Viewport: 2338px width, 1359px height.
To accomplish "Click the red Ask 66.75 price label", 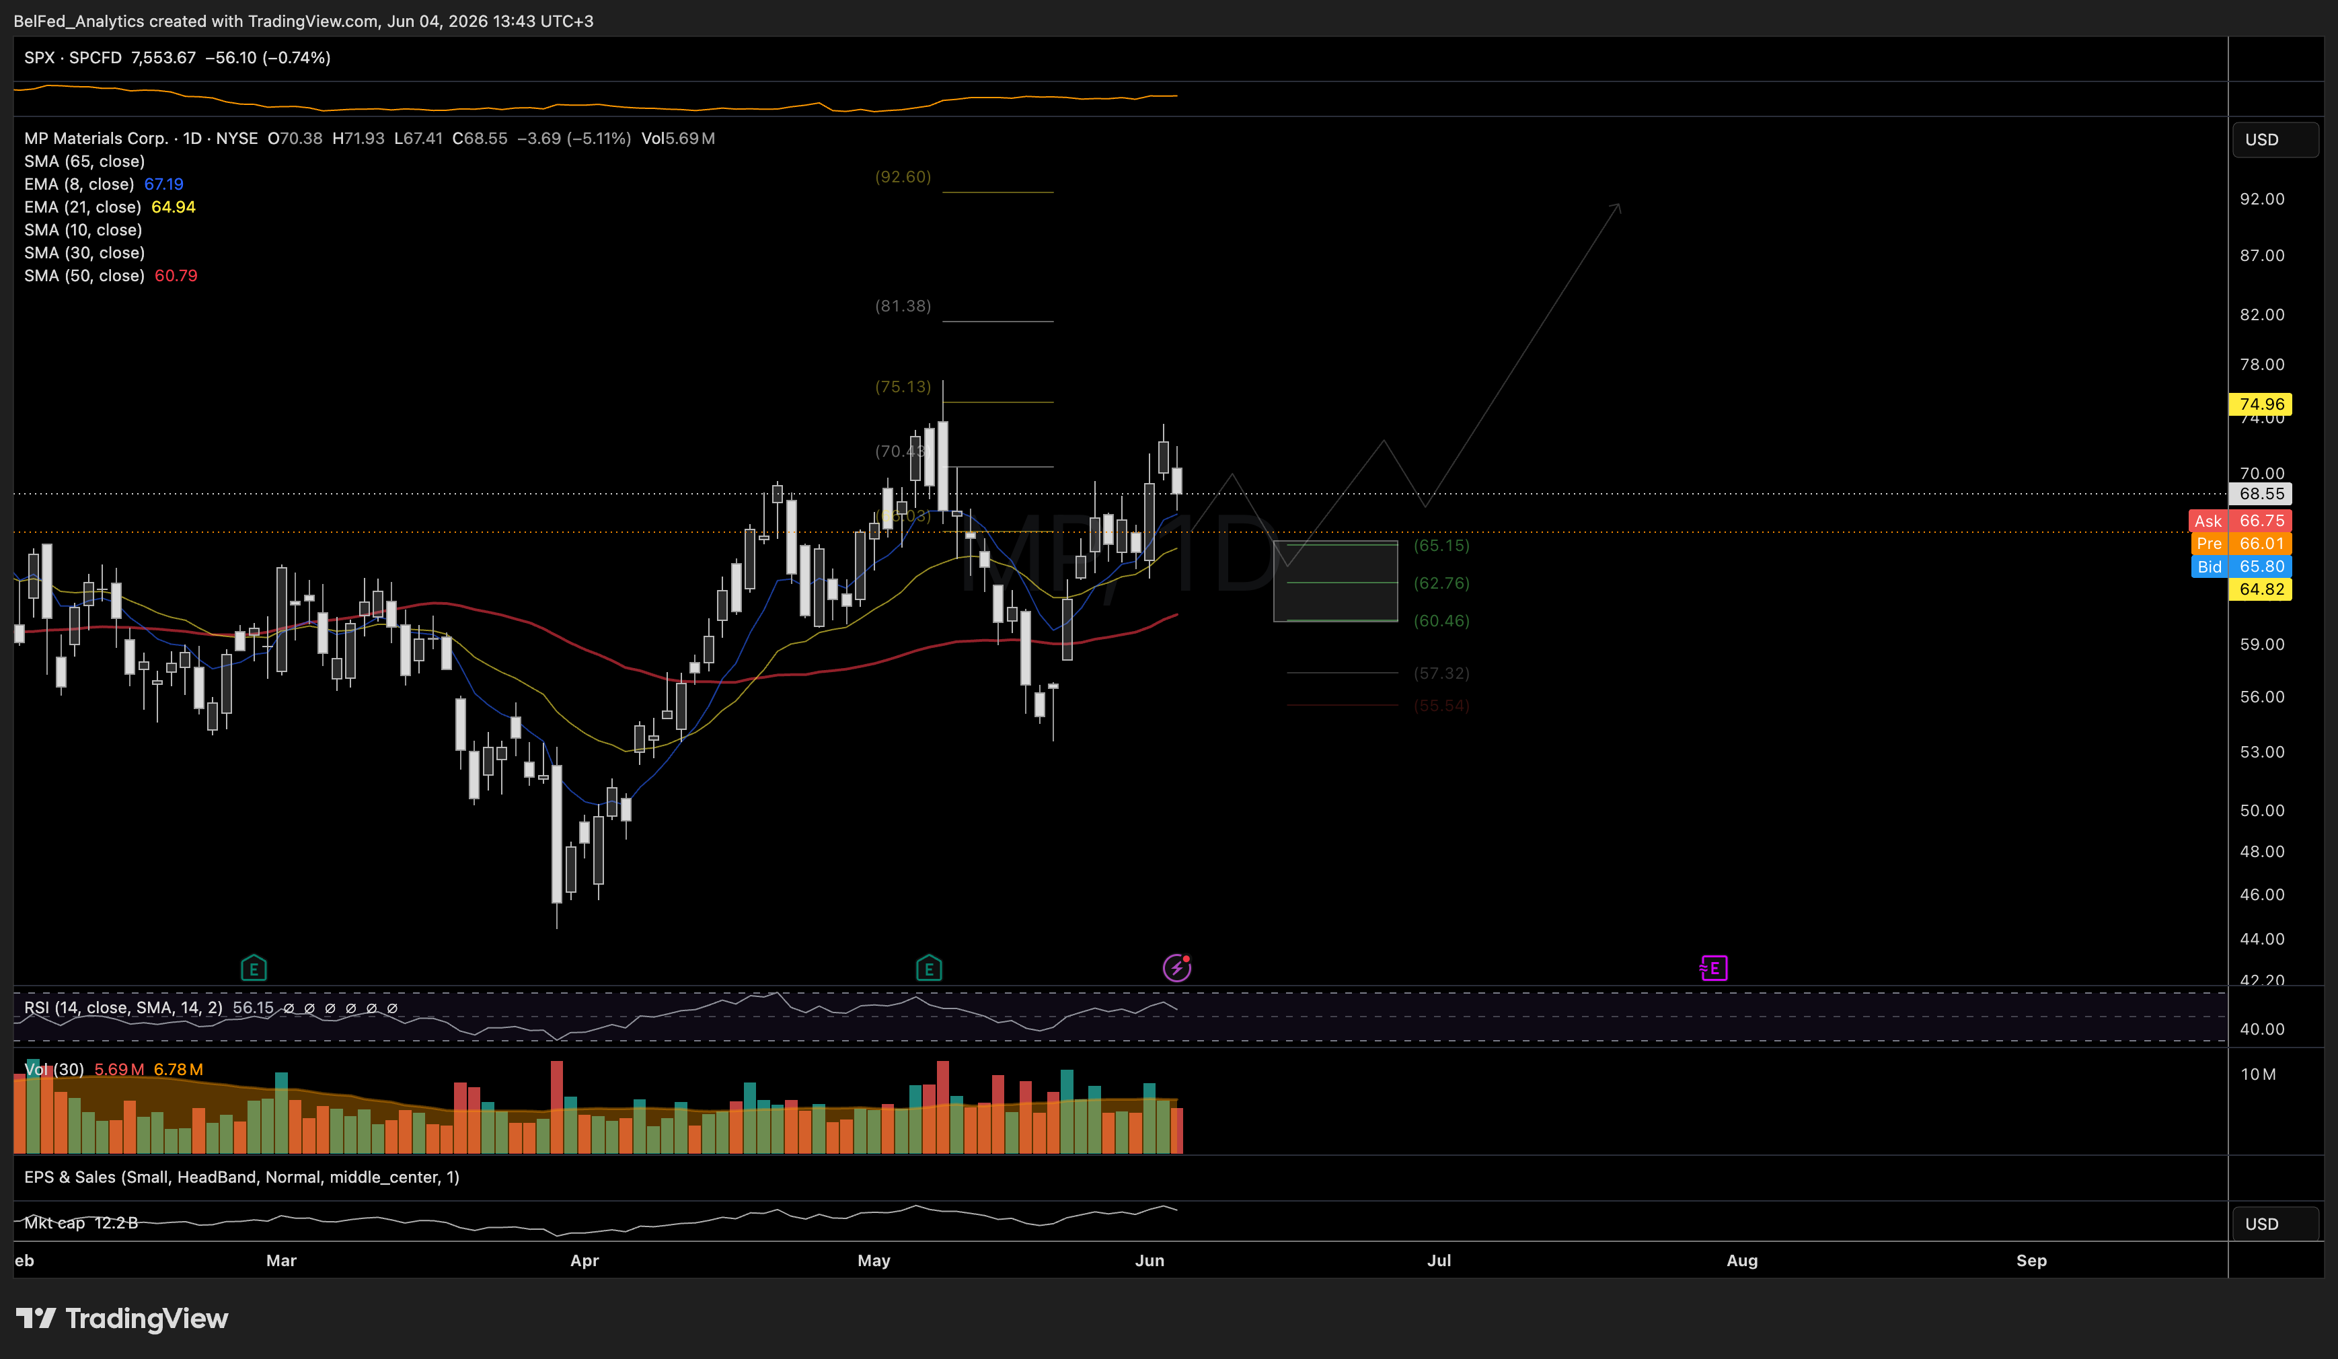I will (2240, 521).
